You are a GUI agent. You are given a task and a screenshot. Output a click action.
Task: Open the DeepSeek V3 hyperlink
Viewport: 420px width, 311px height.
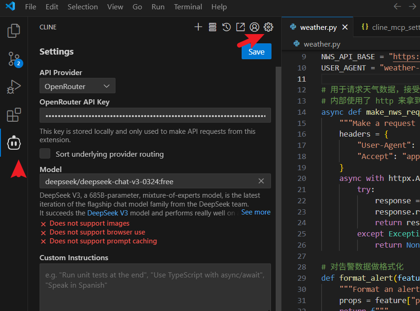pyautogui.click(x=108, y=213)
